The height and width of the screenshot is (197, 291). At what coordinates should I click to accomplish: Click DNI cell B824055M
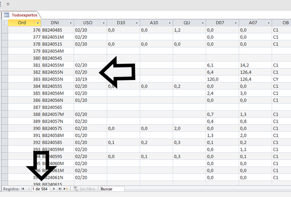(x=58, y=65)
